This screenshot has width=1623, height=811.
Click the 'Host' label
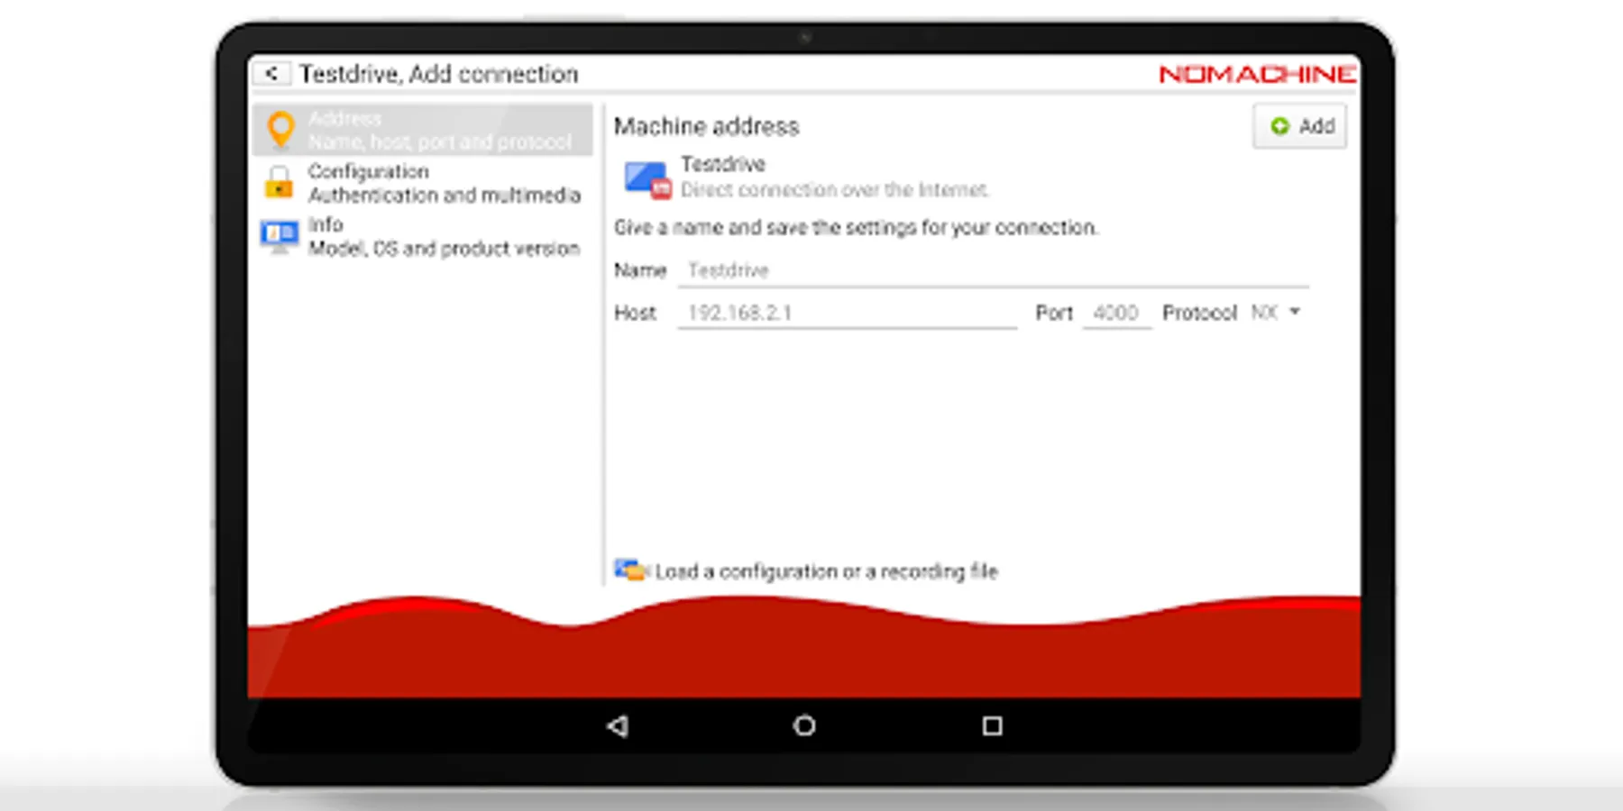[x=635, y=313]
